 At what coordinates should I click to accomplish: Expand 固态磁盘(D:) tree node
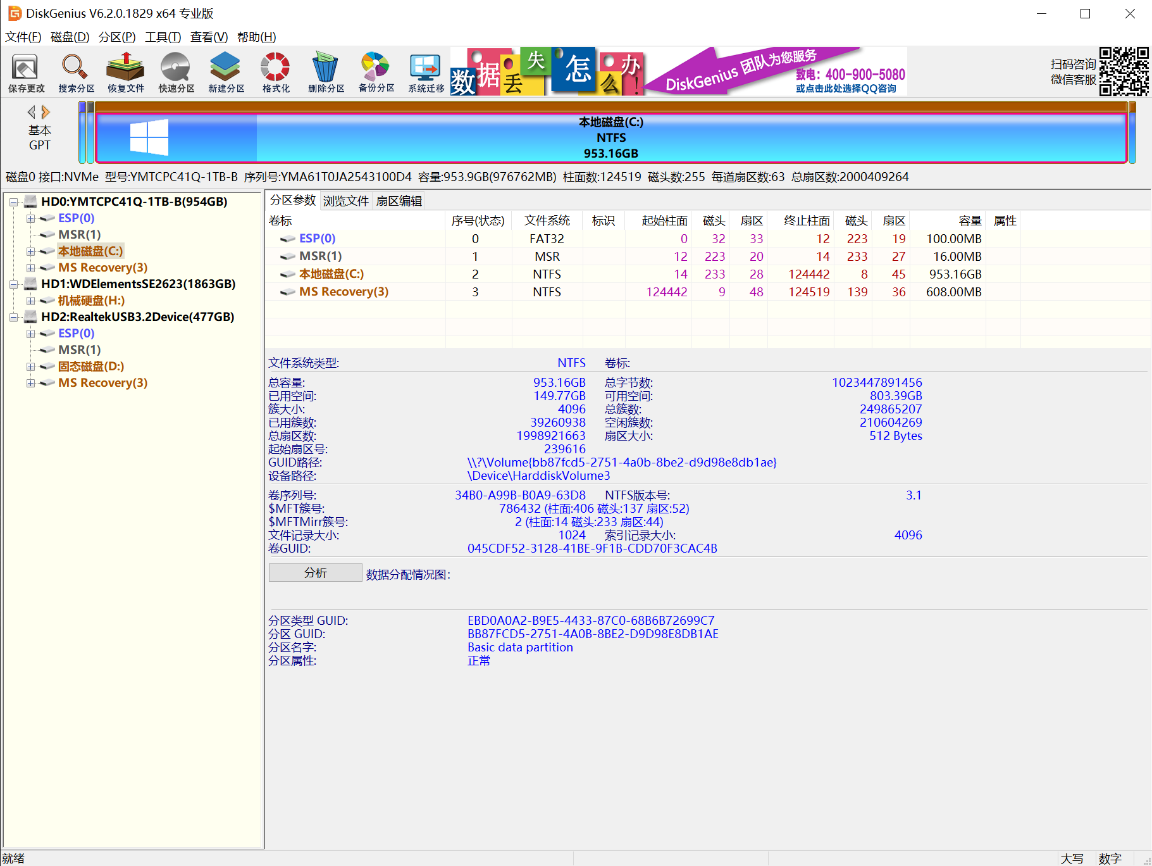[x=30, y=367]
